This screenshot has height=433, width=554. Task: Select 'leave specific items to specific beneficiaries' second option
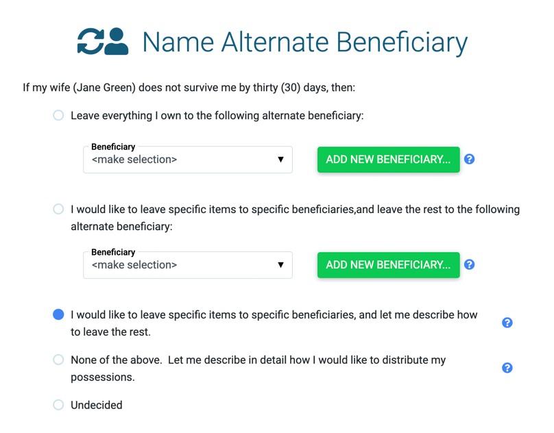point(58,209)
